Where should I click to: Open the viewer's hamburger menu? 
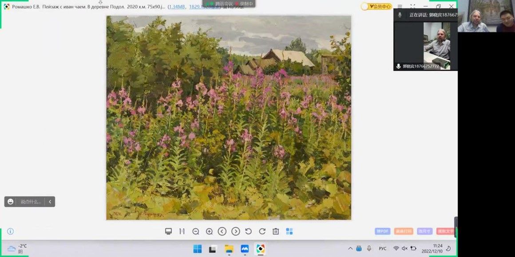coord(400,6)
